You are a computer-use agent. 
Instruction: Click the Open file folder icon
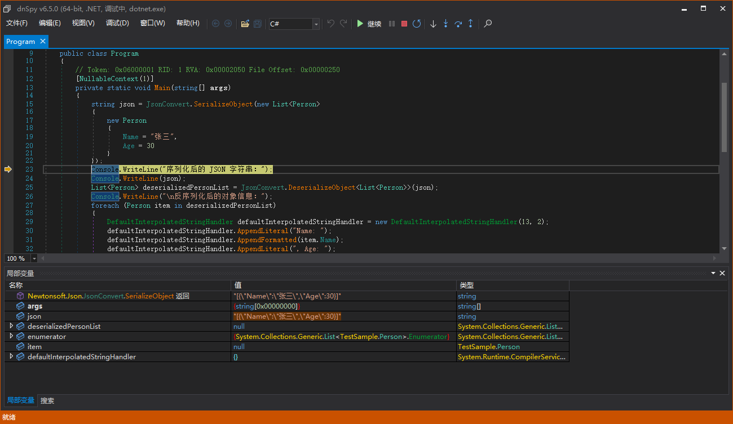click(x=245, y=24)
